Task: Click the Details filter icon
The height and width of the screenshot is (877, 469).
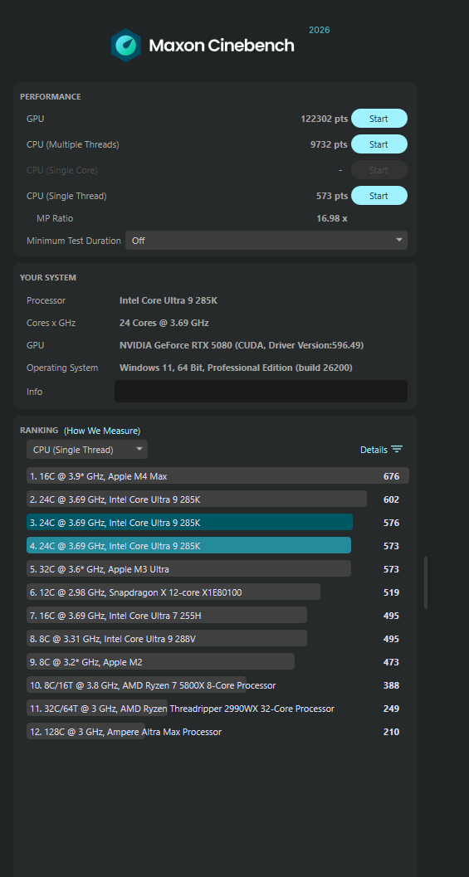Action: click(x=397, y=450)
